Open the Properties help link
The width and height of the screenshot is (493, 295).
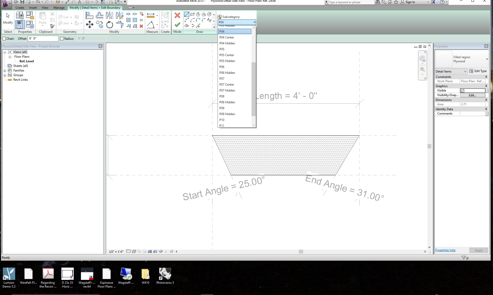tap(445, 250)
